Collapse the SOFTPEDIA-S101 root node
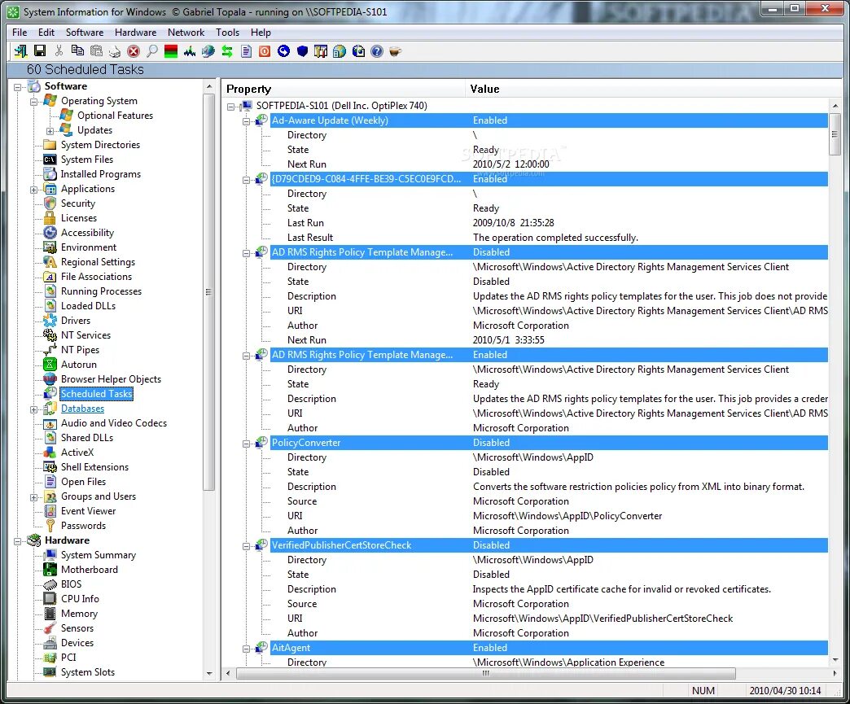This screenshot has height=704, width=850. (231, 107)
